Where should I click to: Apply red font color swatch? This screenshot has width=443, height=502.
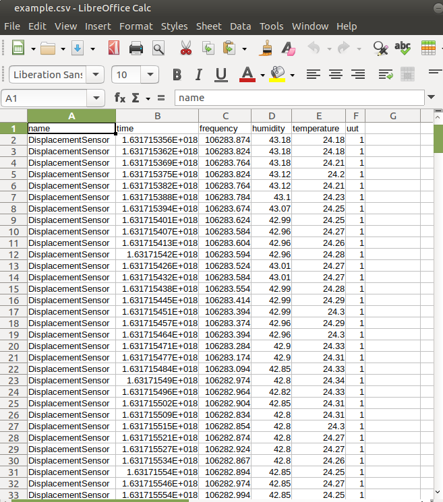tap(247, 75)
